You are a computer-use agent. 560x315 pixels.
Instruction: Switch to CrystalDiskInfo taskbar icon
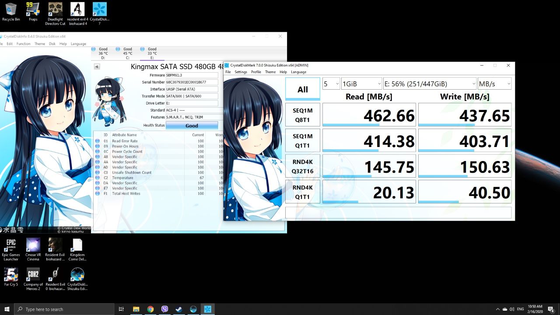[193, 309]
